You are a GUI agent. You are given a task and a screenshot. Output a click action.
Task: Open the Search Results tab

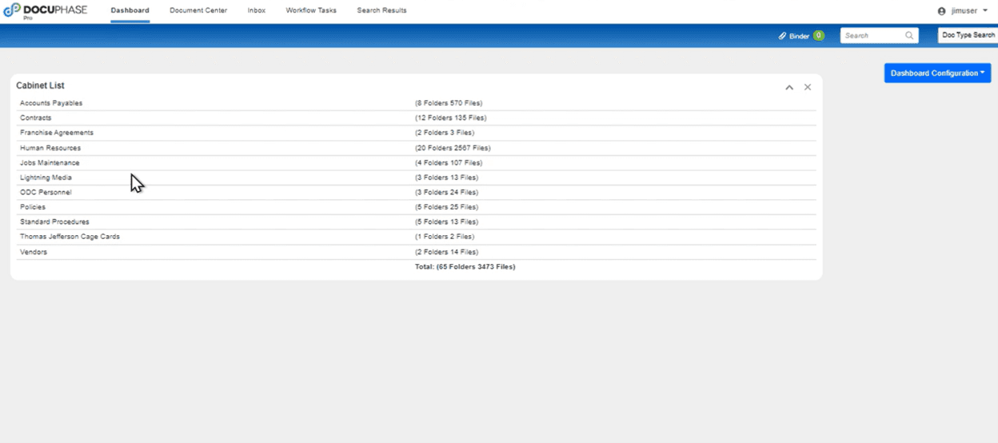point(381,11)
